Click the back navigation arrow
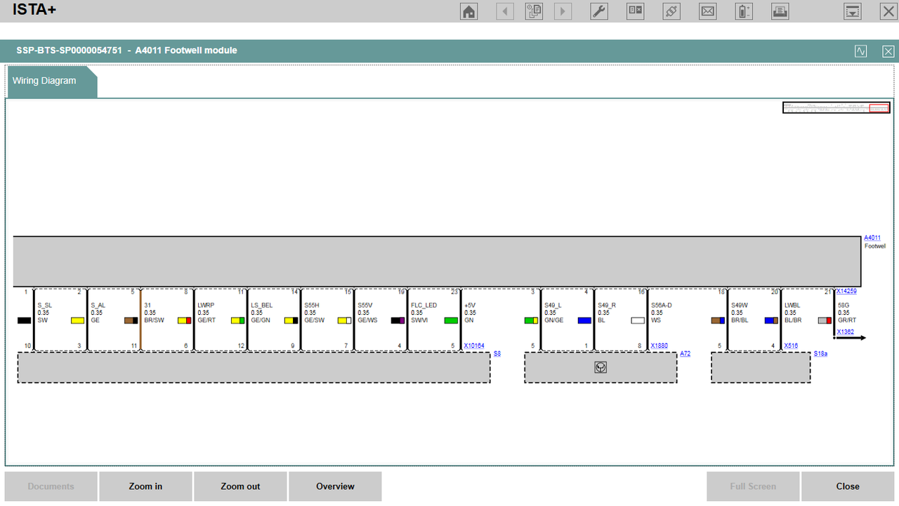 (x=505, y=11)
